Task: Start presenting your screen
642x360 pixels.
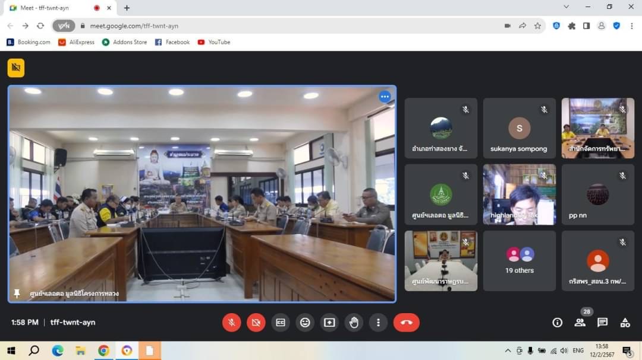Action: [329, 323]
